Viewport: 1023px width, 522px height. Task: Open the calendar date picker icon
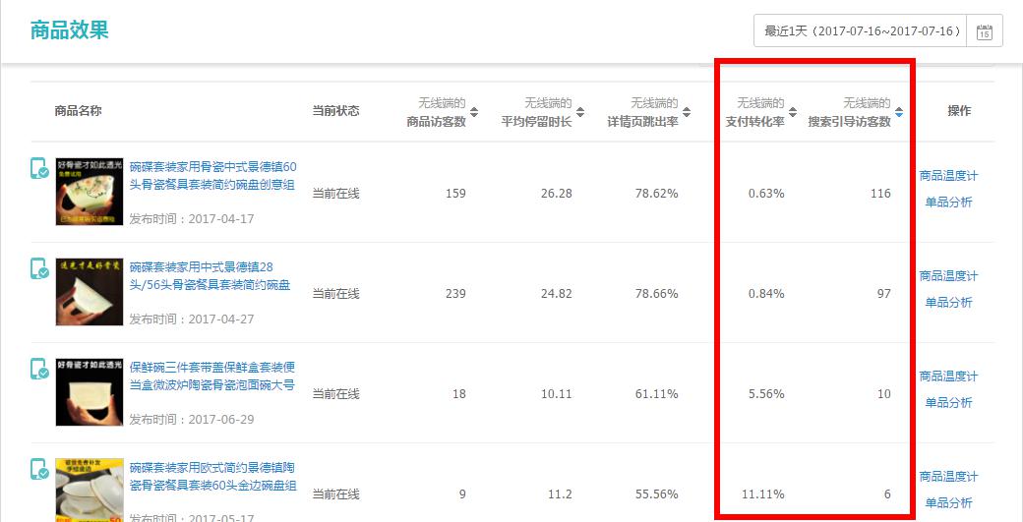tap(985, 31)
